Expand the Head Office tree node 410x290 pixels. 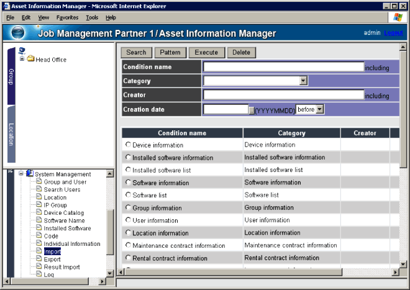(x=22, y=59)
